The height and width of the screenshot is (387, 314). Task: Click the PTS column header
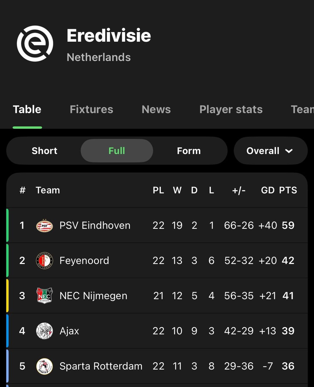coord(288,190)
